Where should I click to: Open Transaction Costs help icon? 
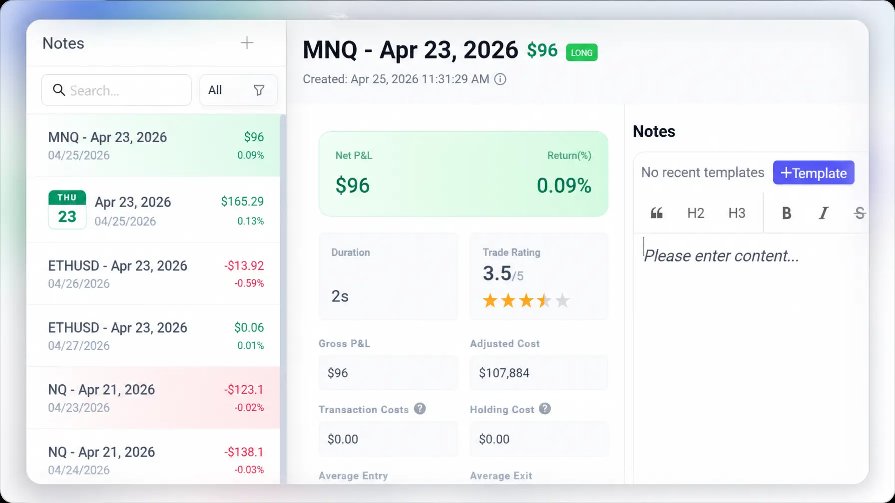click(x=420, y=409)
